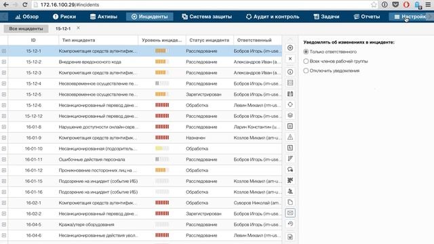Open the warning triangle icon

point(290,137)
